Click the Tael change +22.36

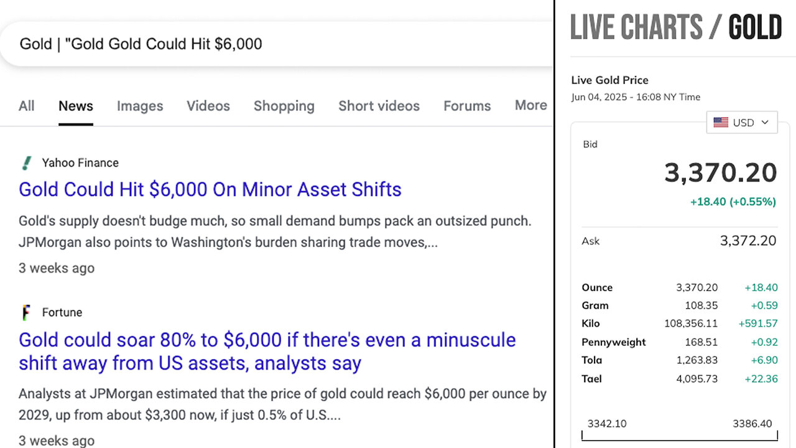[x=761, y=379]
